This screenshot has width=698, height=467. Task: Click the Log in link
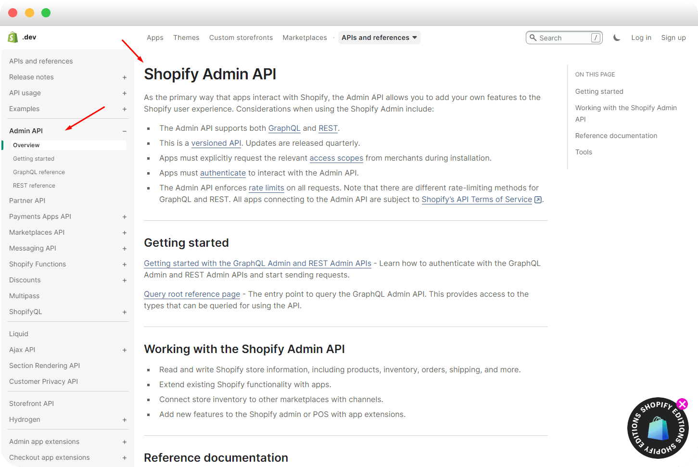(x=641, y=37)
